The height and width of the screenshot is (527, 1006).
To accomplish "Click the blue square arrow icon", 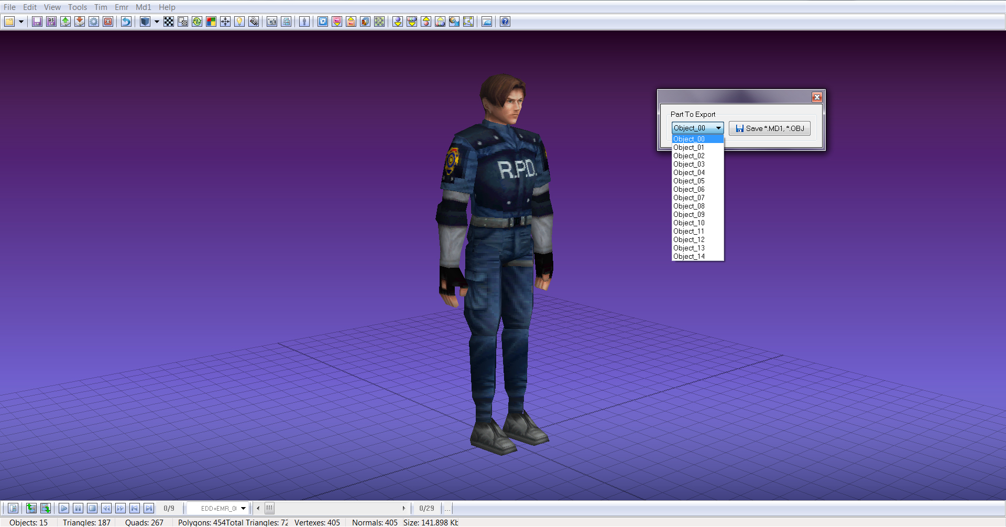I will (x=323, y=21).
